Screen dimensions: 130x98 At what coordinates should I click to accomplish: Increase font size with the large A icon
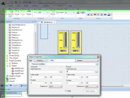click(x=88, y=14)
